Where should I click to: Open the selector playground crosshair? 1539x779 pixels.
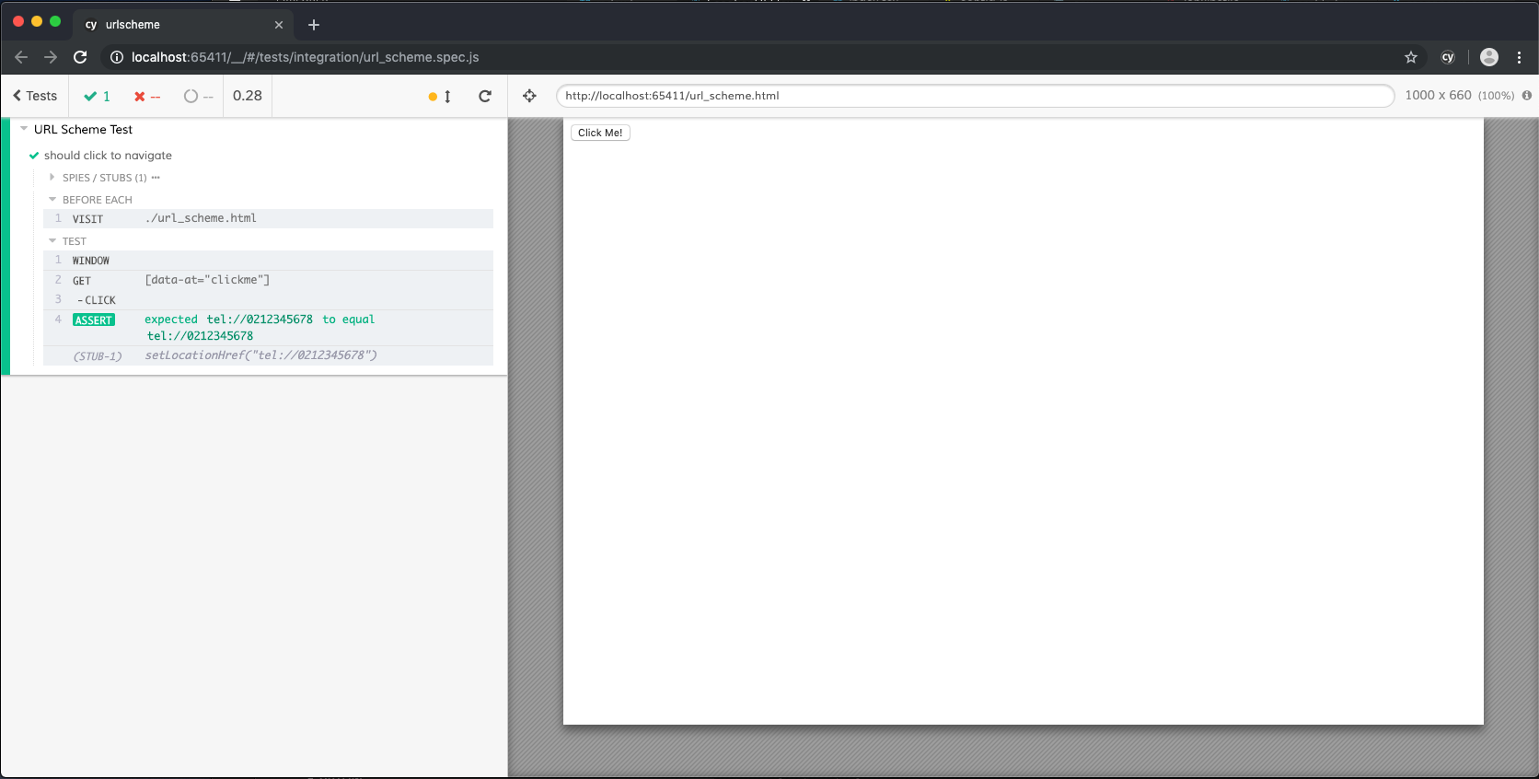529,96
